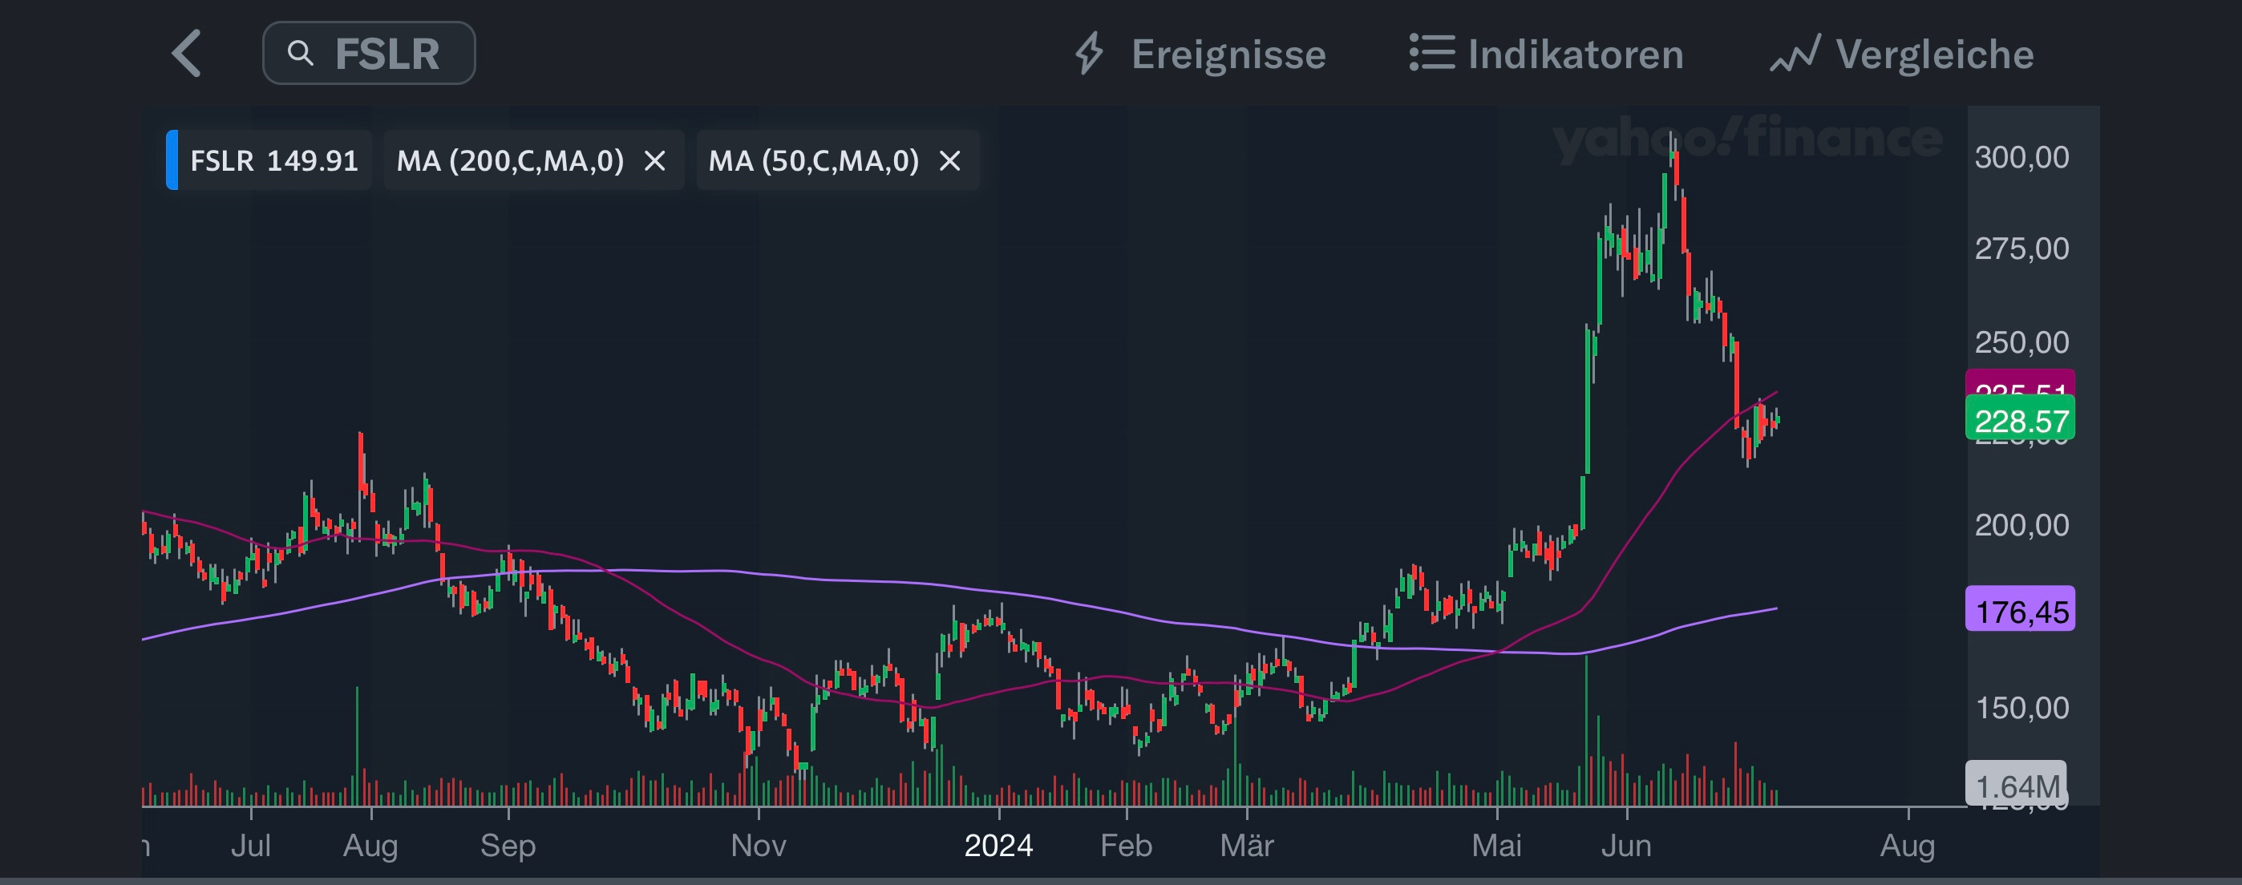This screenshot has width=2242, height=885.
Task: Remove the MA 50 indicator
Action: tap(949, 161)
